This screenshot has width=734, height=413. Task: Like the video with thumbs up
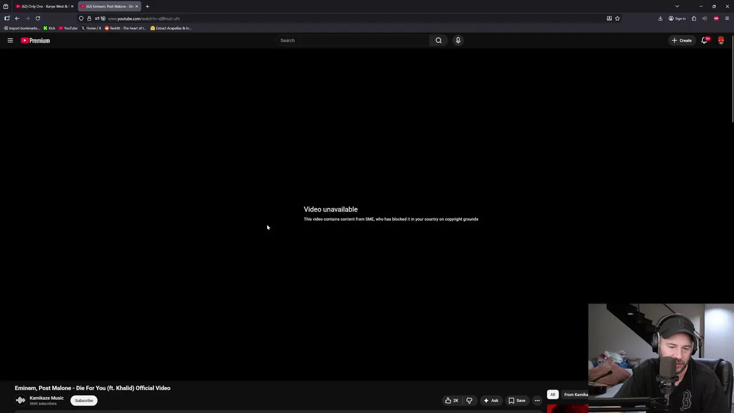pos(452,400)
